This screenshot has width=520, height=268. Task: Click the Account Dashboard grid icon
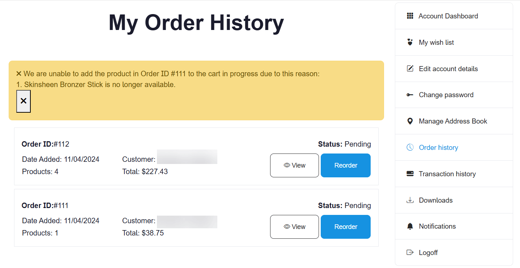[410, 16]
